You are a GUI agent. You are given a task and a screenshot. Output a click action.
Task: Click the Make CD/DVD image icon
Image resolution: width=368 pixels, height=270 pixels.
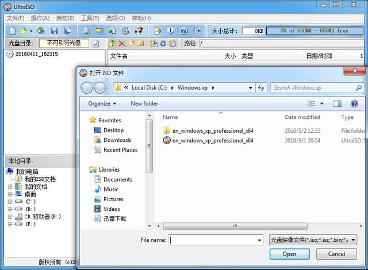pos(86,30)
